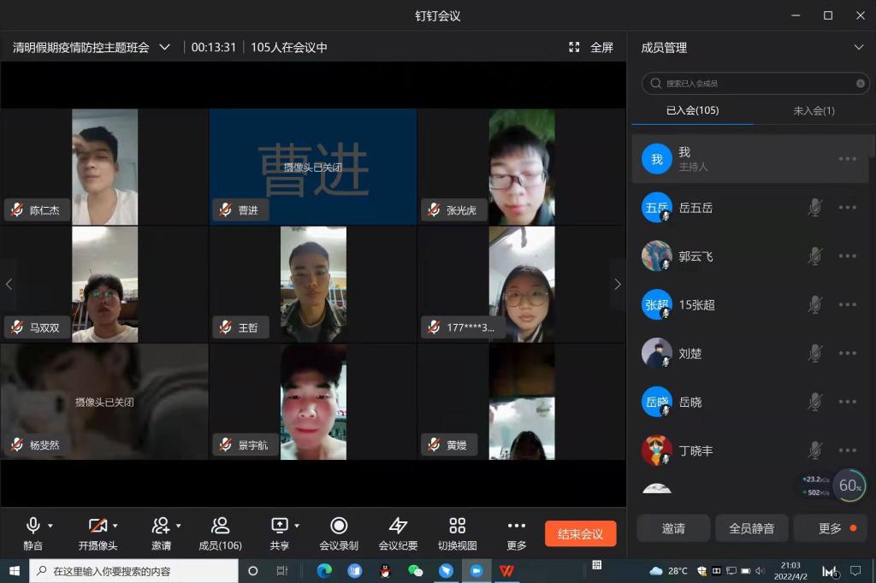The image size is (876, 583).
Task: Select 杨斐然 video tile
Action: [x=104, y=402]
